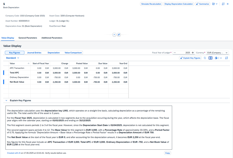Viewport: 233px width, 158px height.
Task: Collapse the Explain Key Figures section
Action: tap(7, 100)
